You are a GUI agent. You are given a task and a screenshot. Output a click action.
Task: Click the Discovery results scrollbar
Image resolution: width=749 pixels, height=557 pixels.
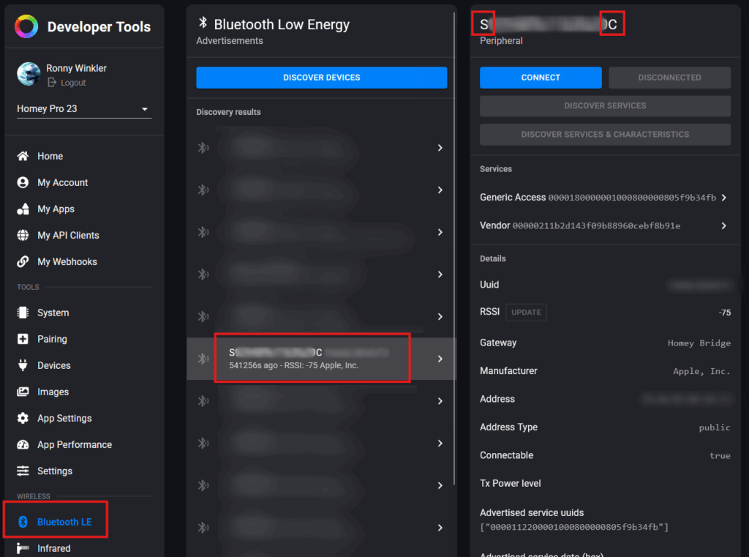454,249
